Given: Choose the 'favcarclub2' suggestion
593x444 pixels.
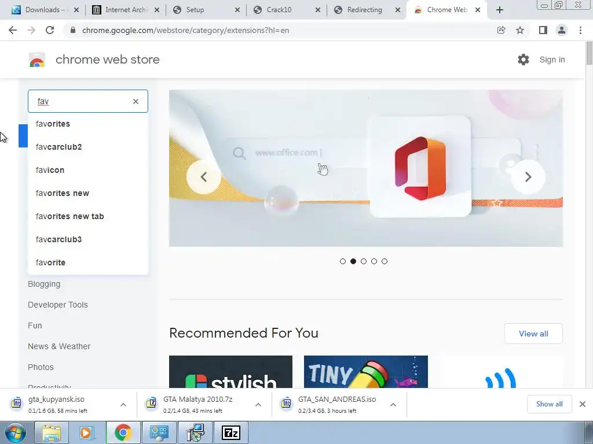Looking at the screenshot, I should coord(88,147).
